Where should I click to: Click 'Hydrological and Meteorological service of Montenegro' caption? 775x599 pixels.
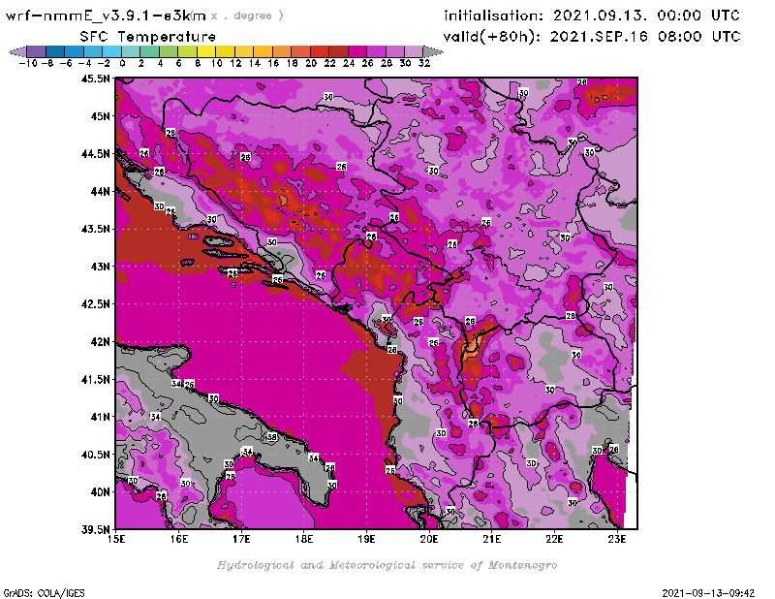387,565
